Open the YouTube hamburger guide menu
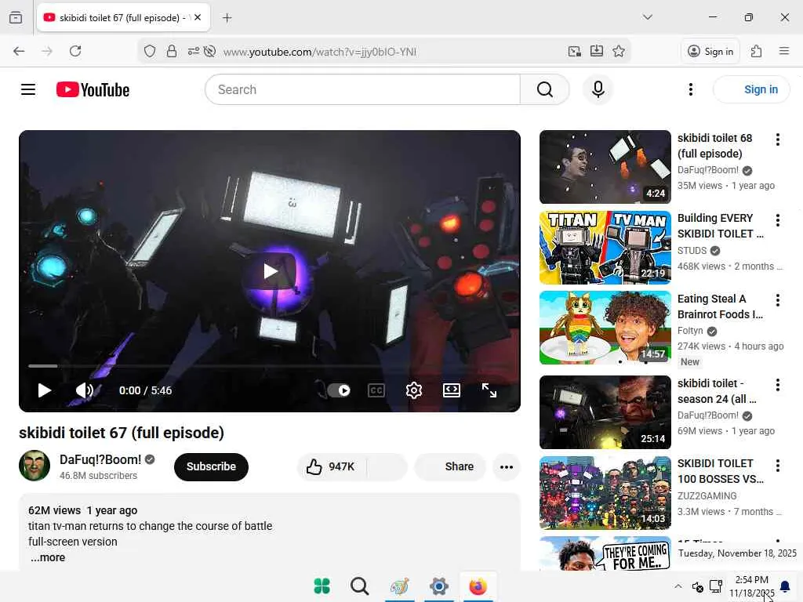 [x=28, y=89]
